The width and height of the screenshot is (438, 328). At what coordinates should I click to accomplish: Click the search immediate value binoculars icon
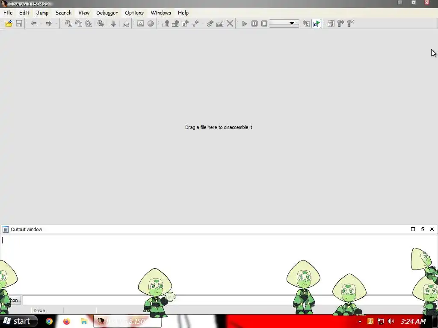[x=69, y=24]
